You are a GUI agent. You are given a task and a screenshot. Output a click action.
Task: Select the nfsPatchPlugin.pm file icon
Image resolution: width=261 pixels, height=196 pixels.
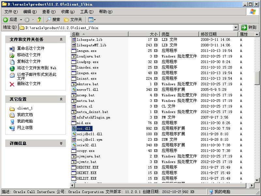pyautogui.click(x=74, y=118)
